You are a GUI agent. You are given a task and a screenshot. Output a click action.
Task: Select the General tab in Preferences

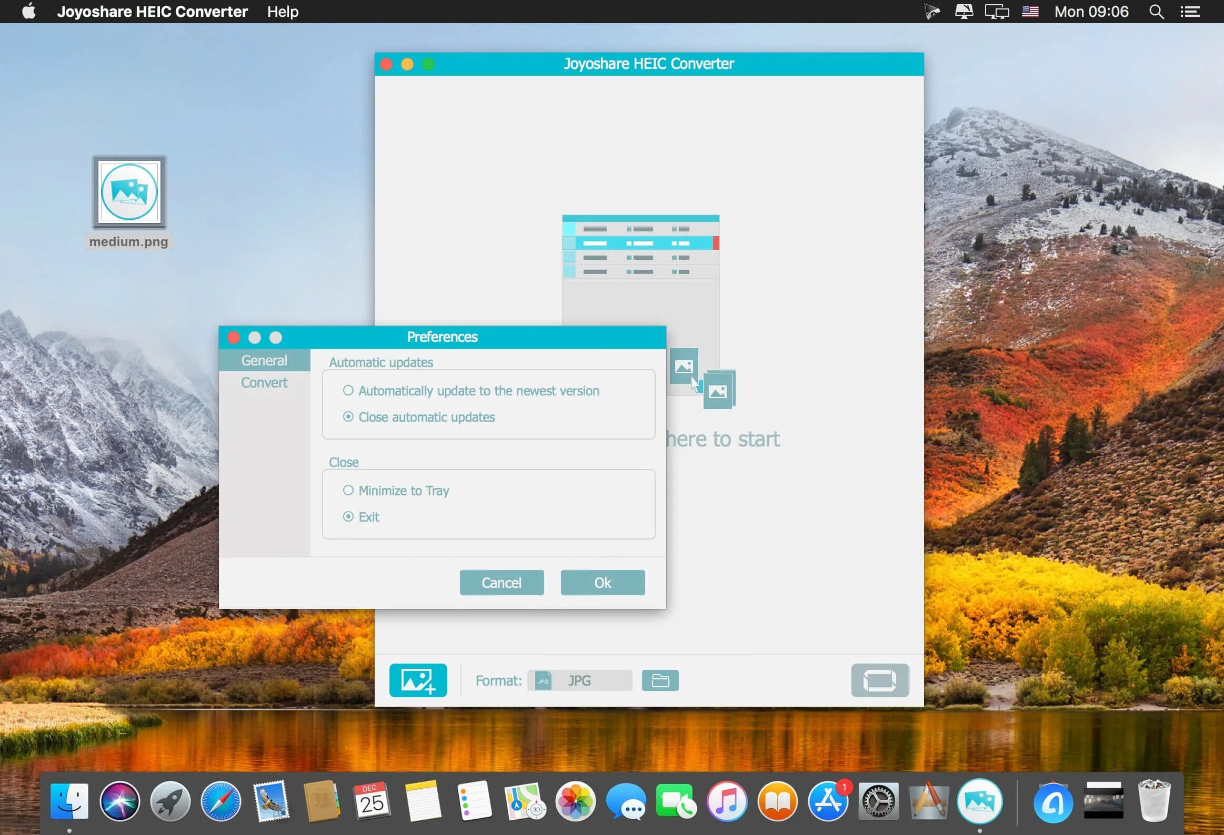pos(263,361)
